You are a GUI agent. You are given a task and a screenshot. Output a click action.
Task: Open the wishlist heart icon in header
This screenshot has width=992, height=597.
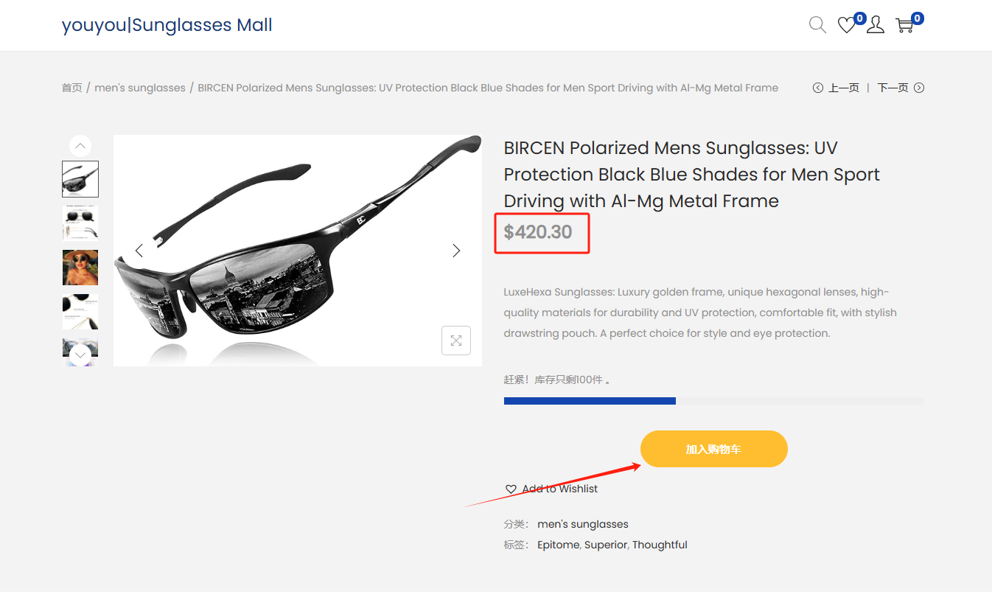click(846, 26)
